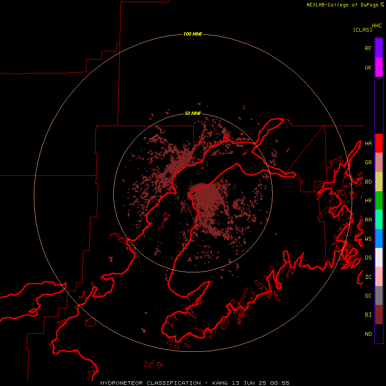386x386 pixels.
Task: Click the GC legend label
Action: (x=368, y=296)
